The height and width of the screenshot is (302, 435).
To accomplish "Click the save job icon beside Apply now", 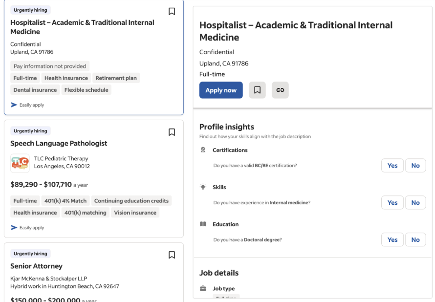I will 257,90.
